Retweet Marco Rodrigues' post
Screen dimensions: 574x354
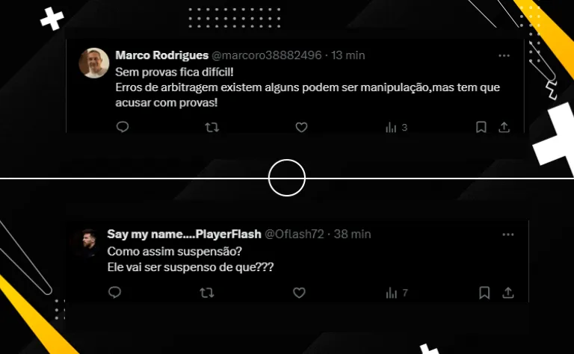coord(212,127)
